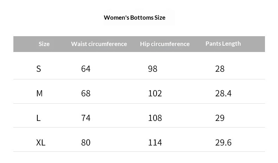Screen dimensions: 278x163
Task: Click pants length 29.6 for size XL
Action: click(x=223, y=142)
